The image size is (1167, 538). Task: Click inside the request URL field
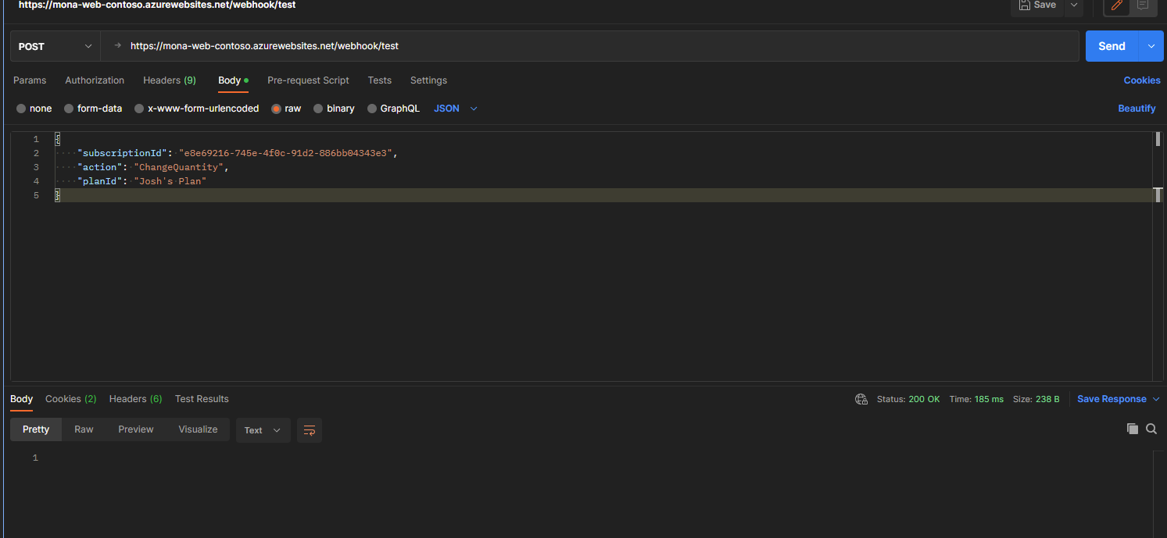coord(469,46)
